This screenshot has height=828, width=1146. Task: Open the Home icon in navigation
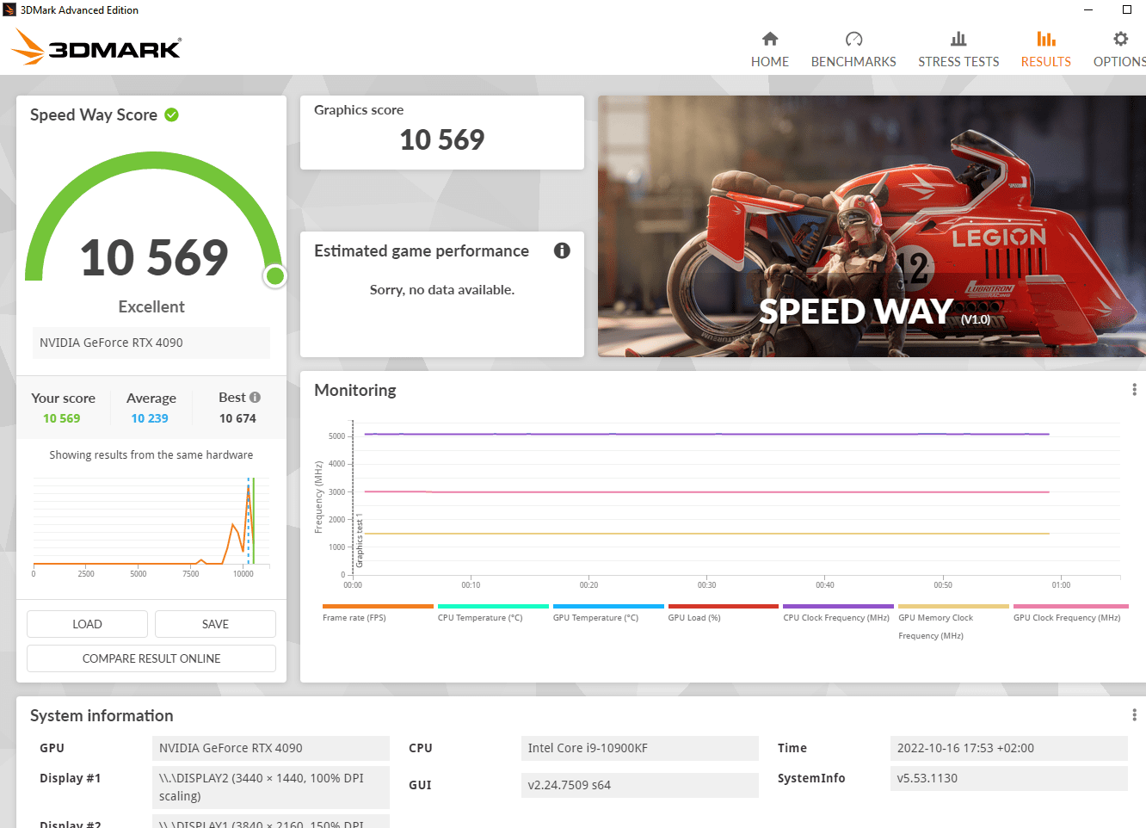[x=770, y=39]
